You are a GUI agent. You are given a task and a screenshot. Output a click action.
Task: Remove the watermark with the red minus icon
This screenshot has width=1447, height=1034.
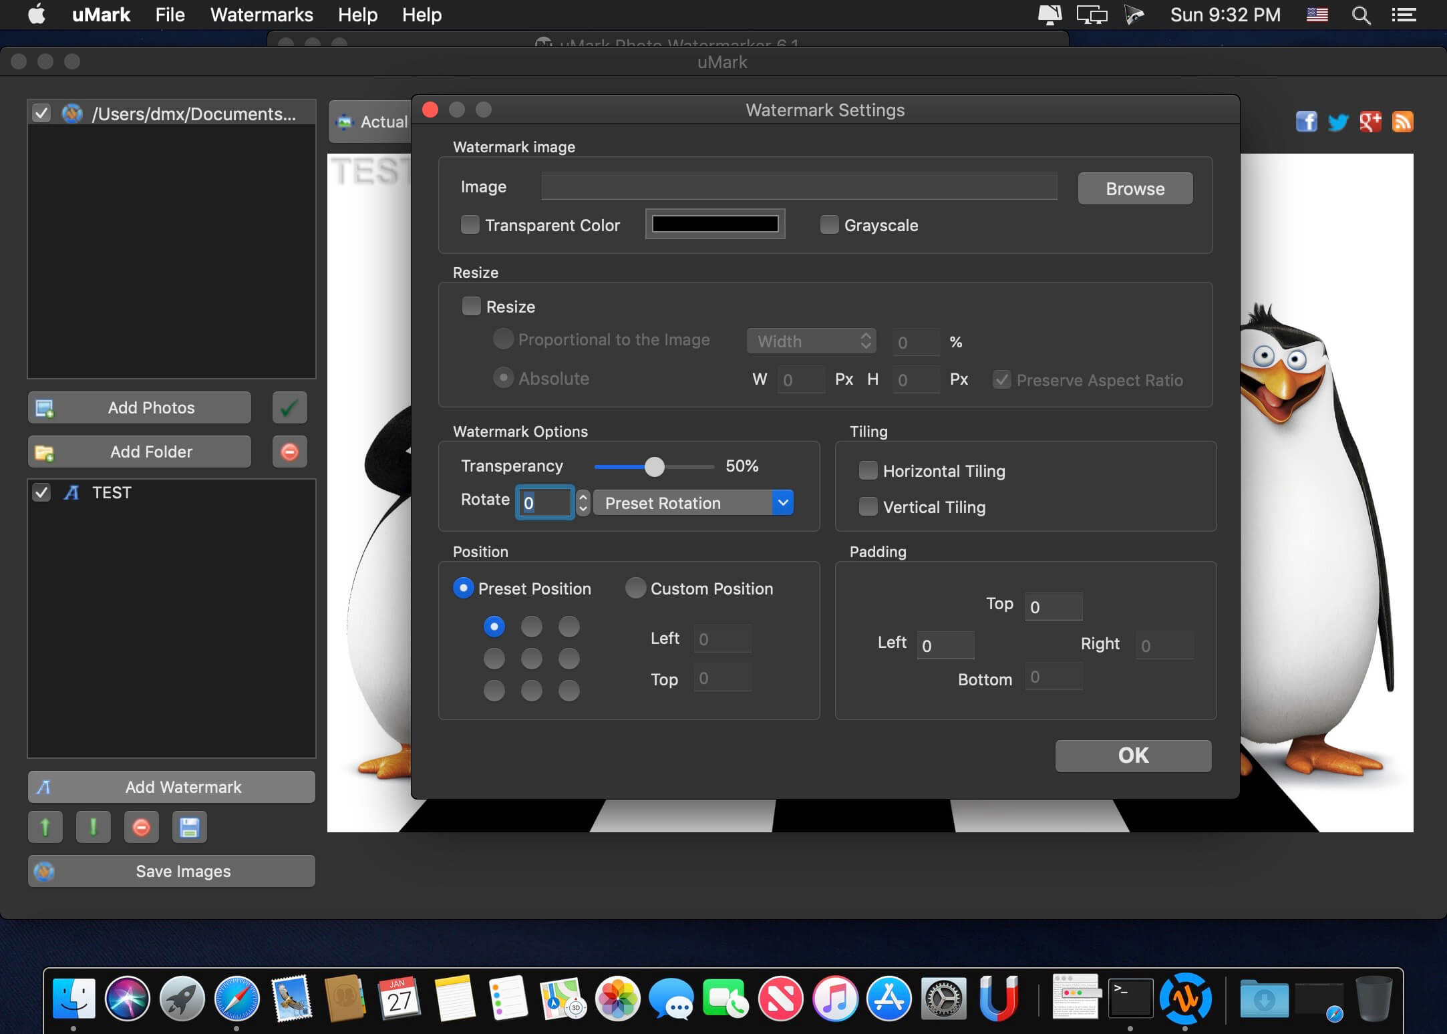click(x=142, y=828)
